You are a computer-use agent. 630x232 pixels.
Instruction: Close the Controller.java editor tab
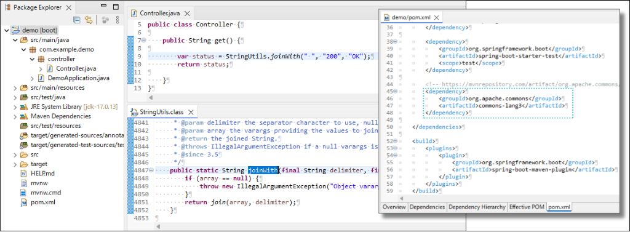tap(186, 14)
